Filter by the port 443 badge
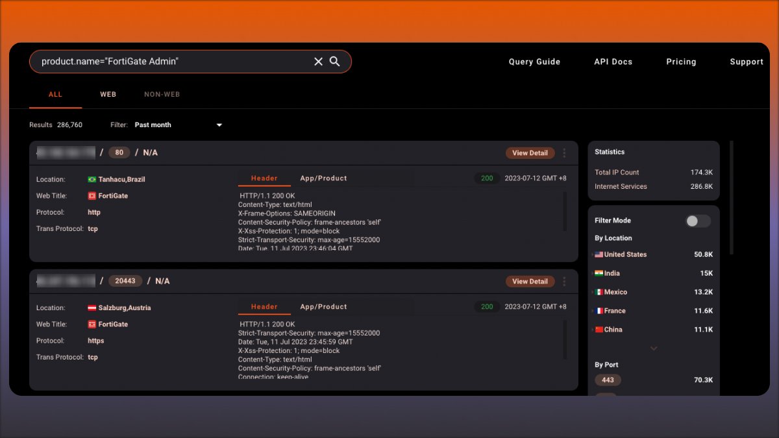779x438 pixels. [x=608, y=380]
